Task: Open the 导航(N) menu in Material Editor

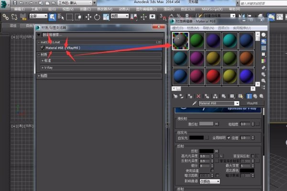Action: (x=208, y=28)
